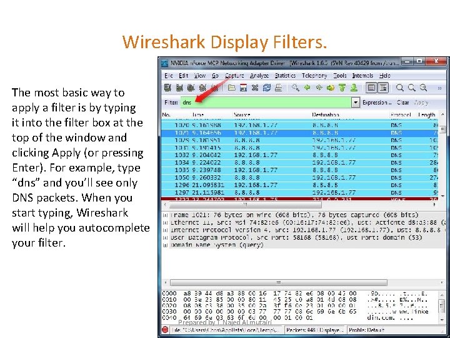
Task: Open the Help menu
Action: pos(384,76)
